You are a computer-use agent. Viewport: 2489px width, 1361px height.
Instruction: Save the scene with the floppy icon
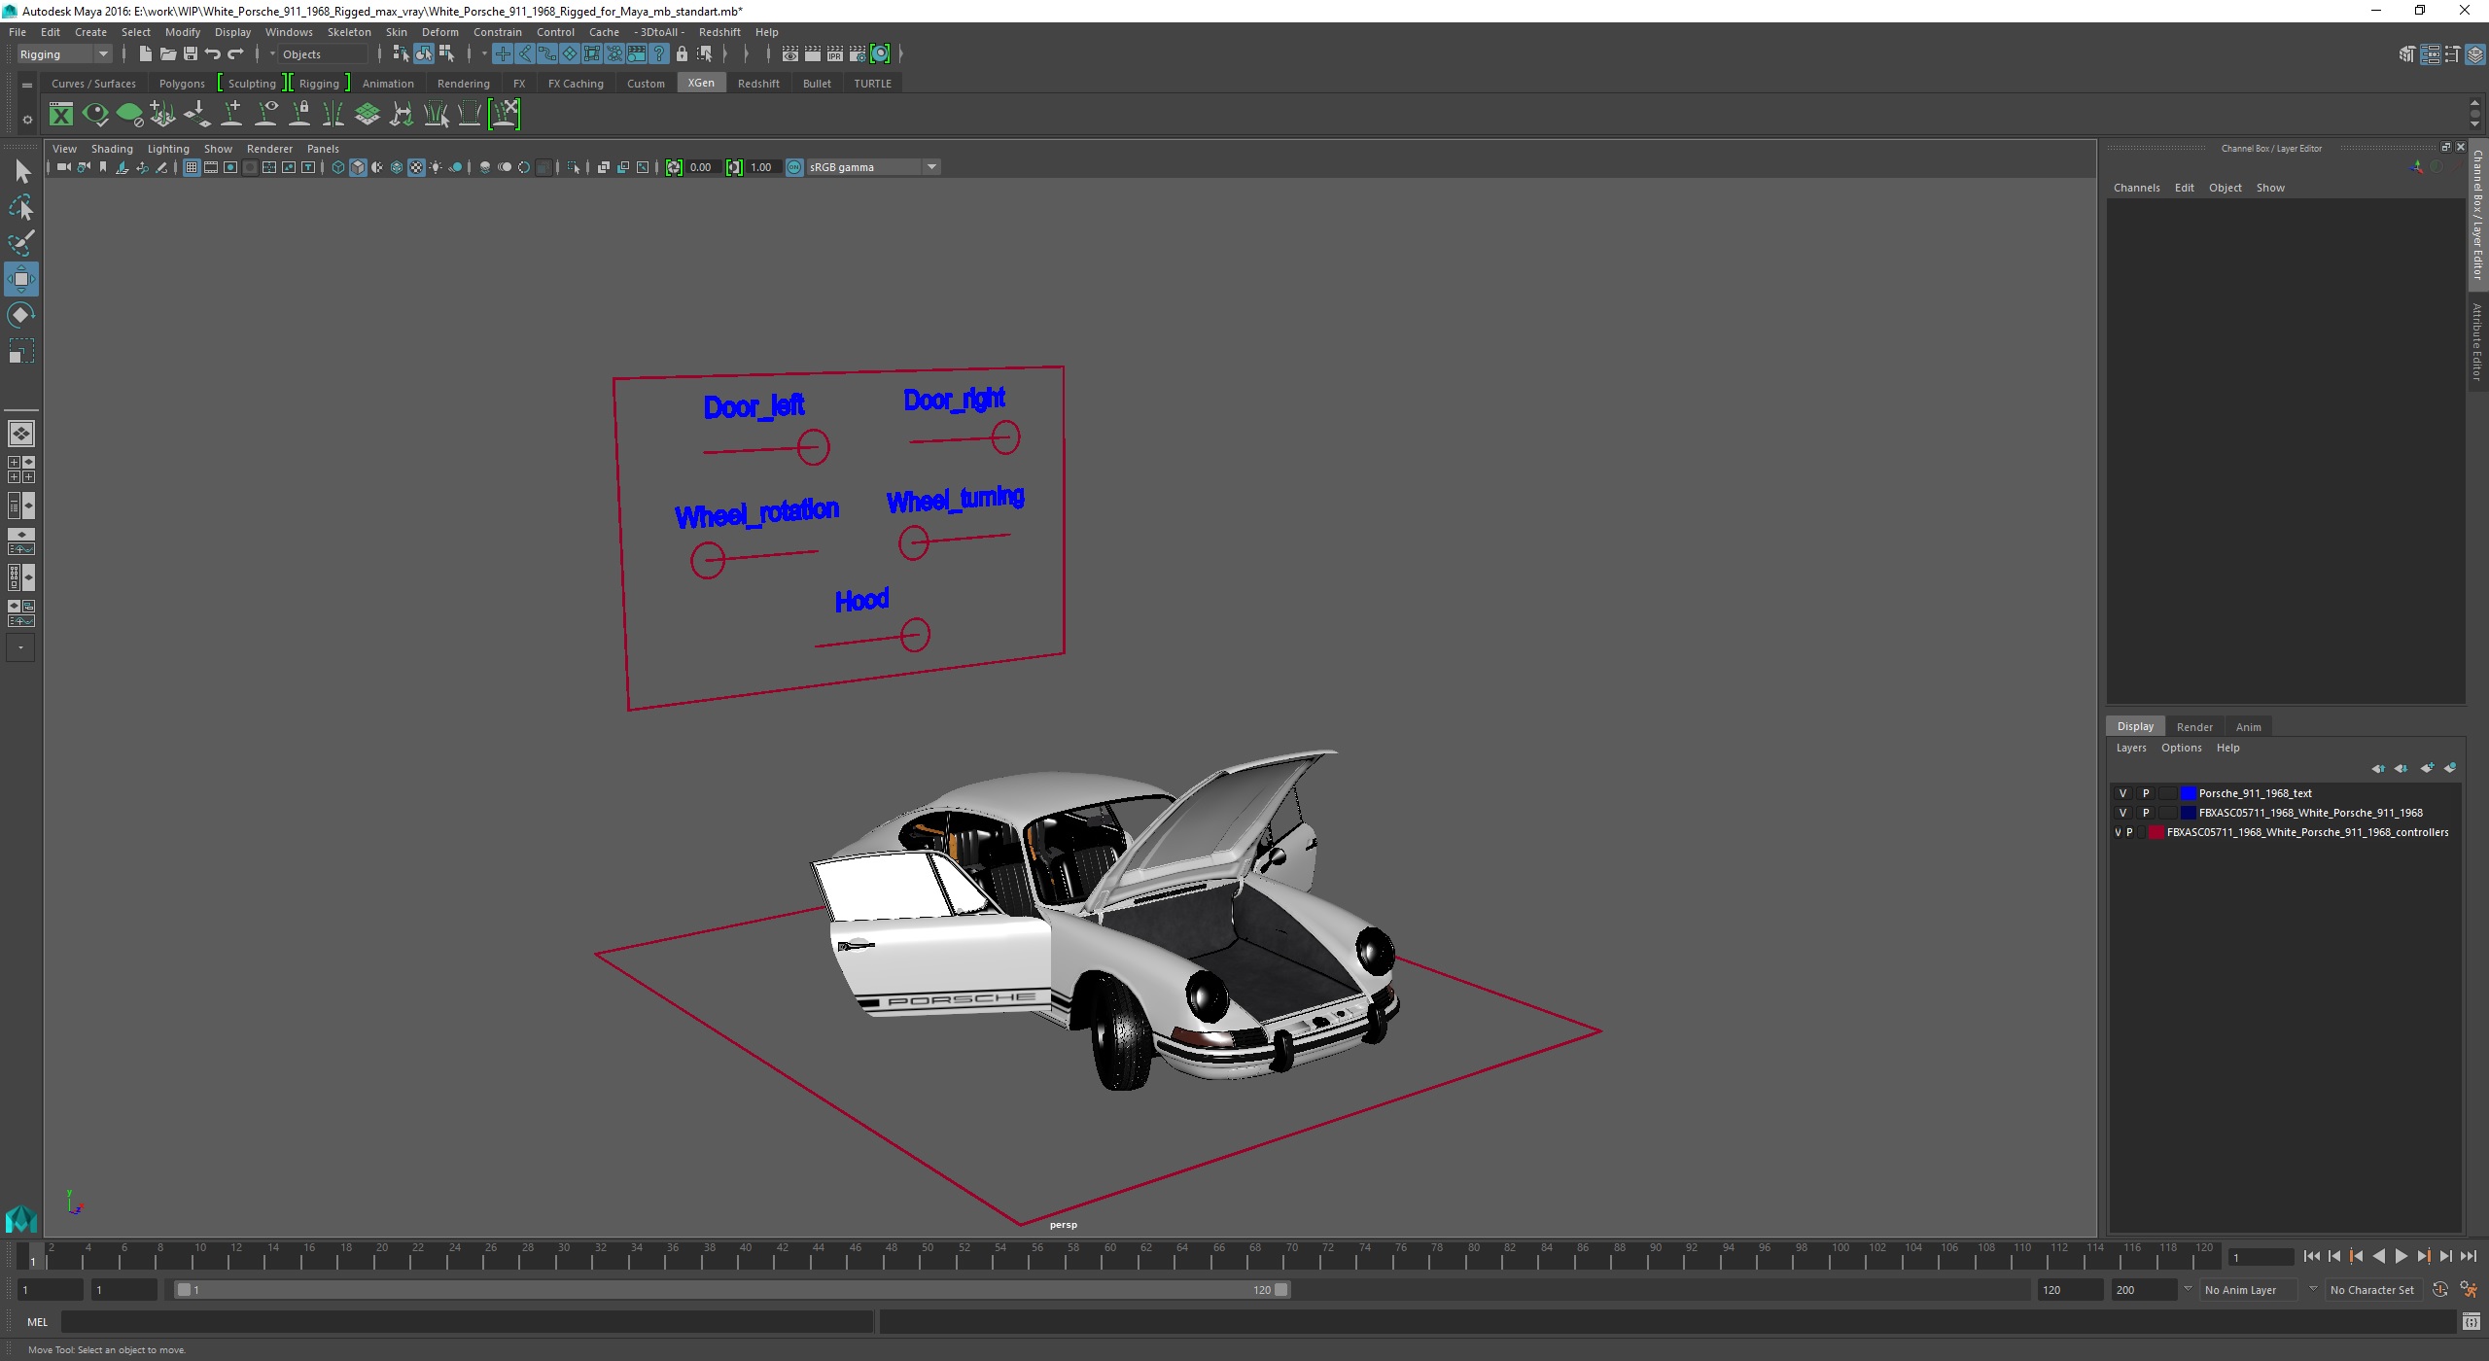[x=190, y=54]
